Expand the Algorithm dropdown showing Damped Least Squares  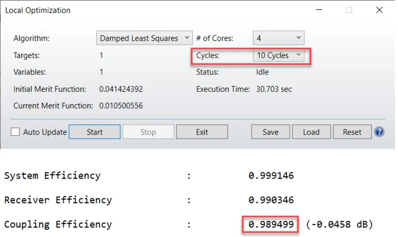[144, 38]
